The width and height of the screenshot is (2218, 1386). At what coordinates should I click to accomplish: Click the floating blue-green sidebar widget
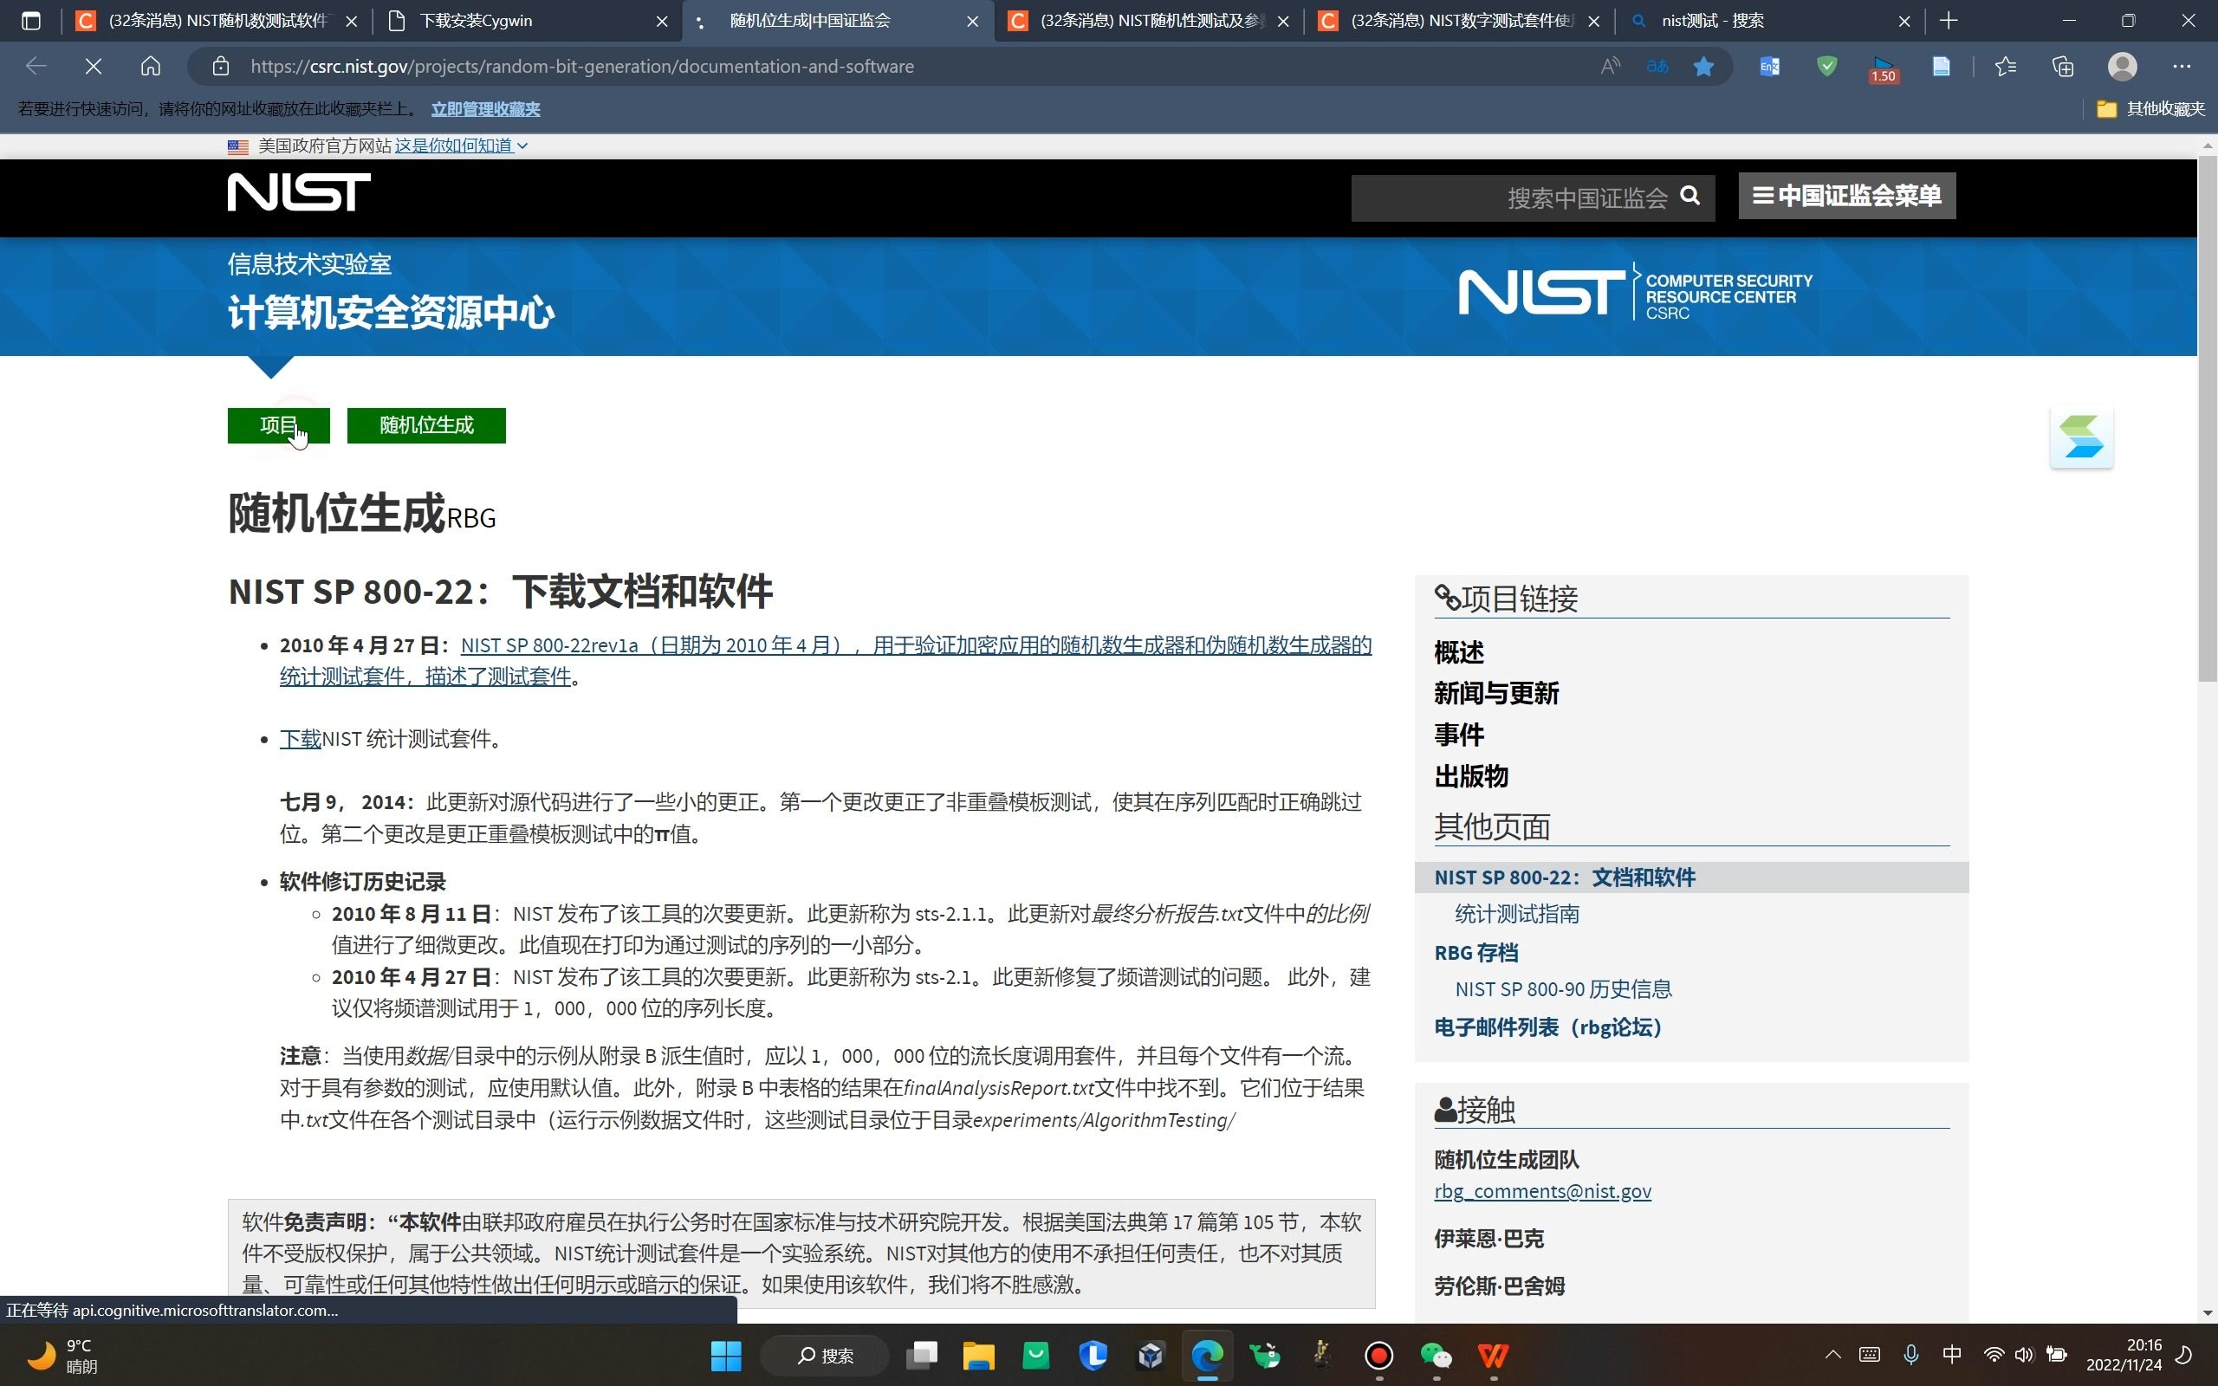pos(2081,437)
